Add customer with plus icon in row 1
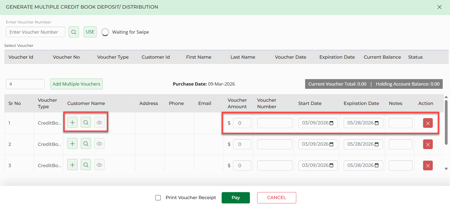Viewport: 450px width, 208px height. click(72, 122)
